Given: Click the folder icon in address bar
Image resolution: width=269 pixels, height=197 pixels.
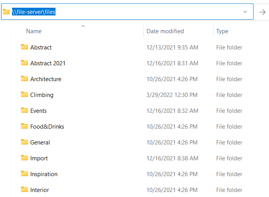Looking at the screenshot, I should [x=6, y=12].
